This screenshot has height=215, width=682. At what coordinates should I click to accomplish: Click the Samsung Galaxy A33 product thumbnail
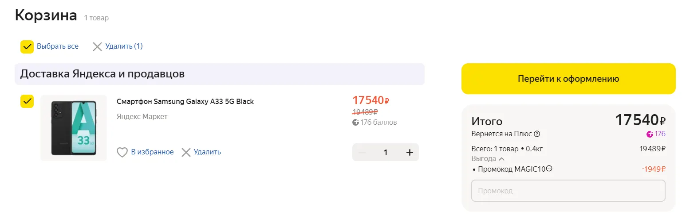(73, 128)
